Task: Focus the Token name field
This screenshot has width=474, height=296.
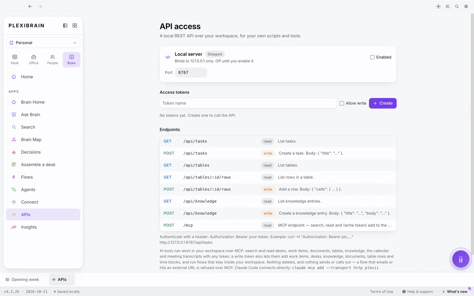Action: tap(248, 103)
